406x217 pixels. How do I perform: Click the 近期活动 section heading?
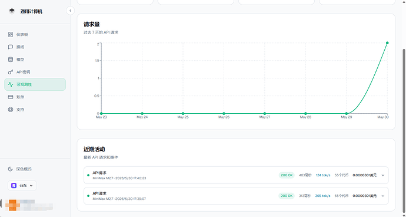94,150
